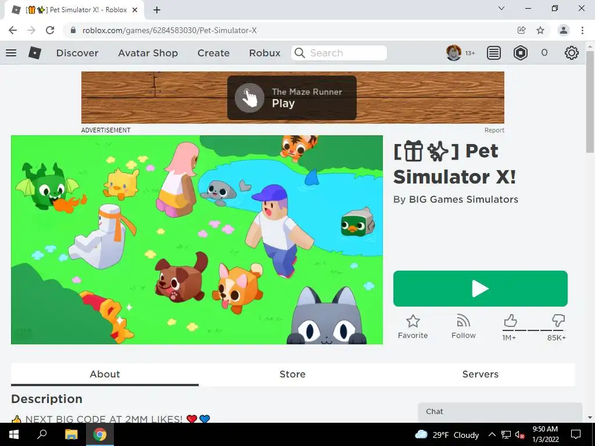Image resolution: width=595 pixels, height=446 pixels.
Task: Focus the Roblox Search field
Action: pos(339,53)
